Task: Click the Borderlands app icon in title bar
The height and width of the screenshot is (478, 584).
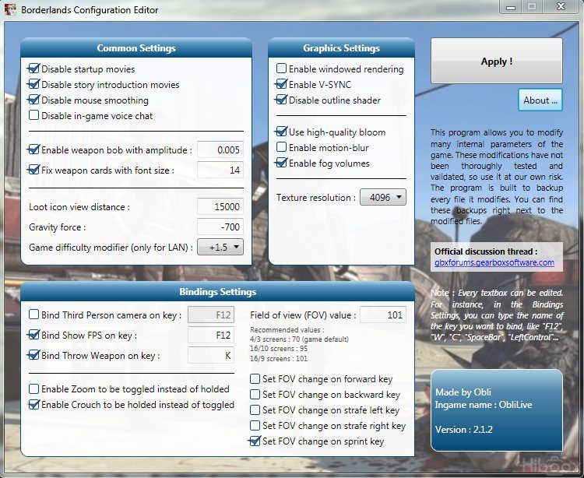Action: [x=10, y=9]
